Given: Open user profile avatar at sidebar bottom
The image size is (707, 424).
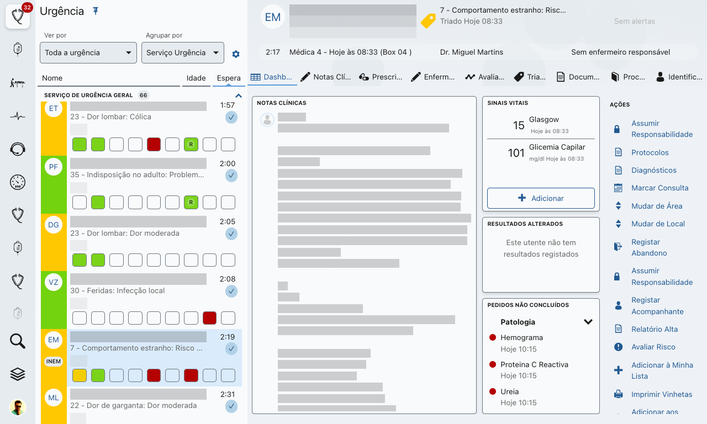Looking at the screenshot, I should pyautogui.click(x=18, y=407).
